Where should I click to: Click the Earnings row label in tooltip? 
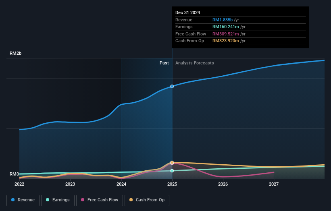(184, 27)
